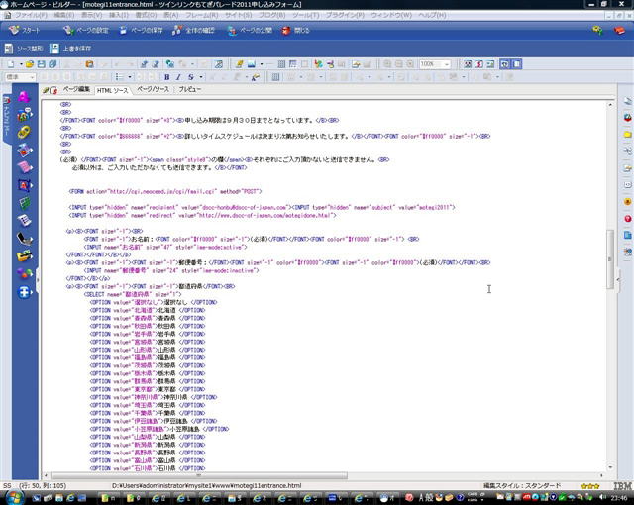Viewport: 634px width, 505px height.
Task: Click the purple A text tool in the left sidebar
Action: point(25,98)
